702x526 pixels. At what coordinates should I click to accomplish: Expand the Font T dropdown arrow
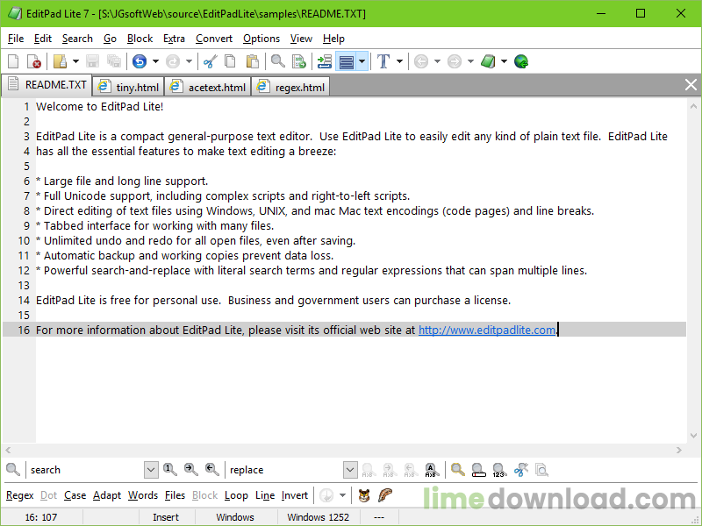399,61
